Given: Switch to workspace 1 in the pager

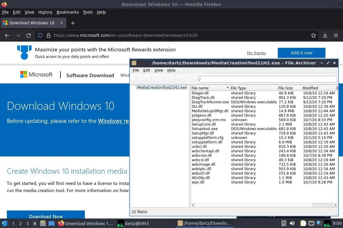Looking at the screenshot, I should [13, 224].
